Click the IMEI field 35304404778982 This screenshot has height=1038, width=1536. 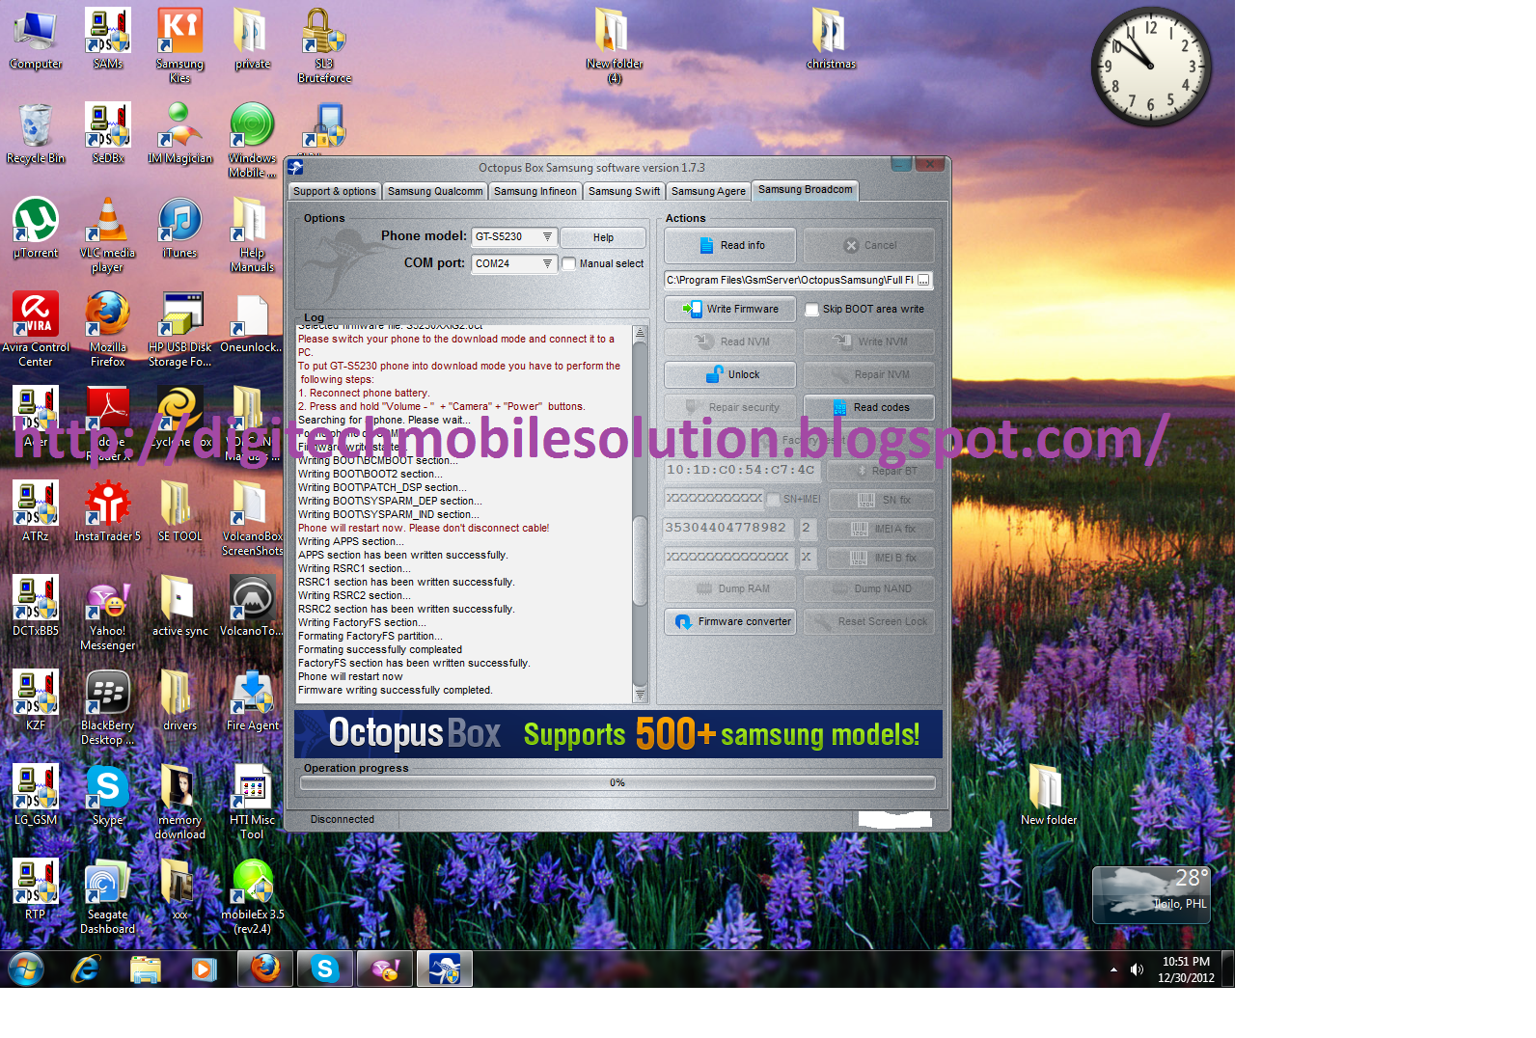(727, 528)
